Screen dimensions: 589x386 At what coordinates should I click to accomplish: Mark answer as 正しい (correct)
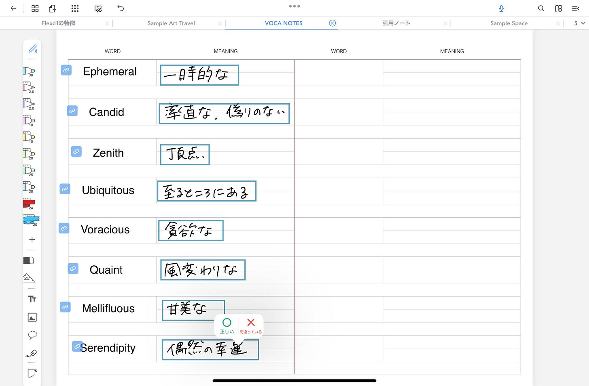click(x=227, y=325)
